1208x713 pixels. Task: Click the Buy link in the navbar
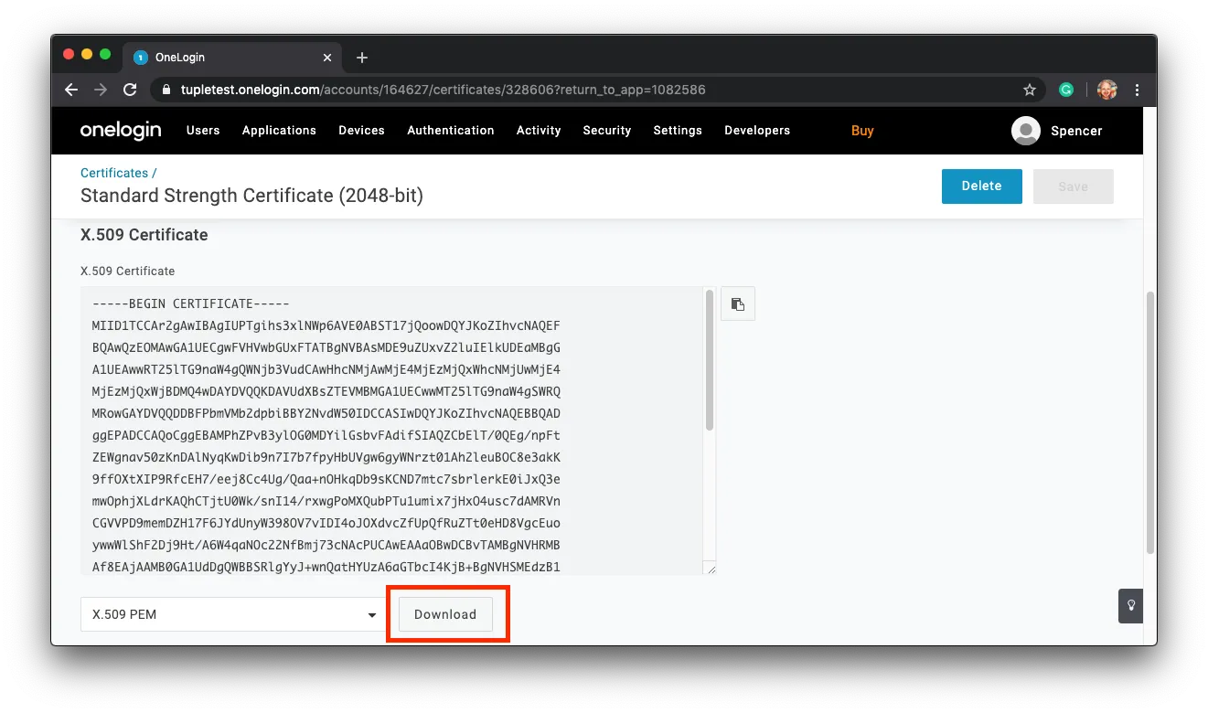pos(862,130)
